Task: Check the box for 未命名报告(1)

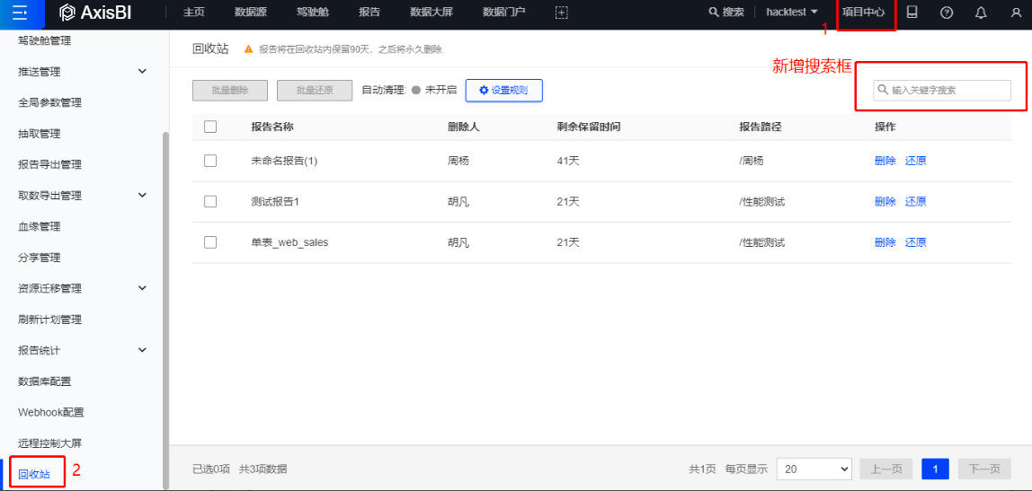Action: (x=210, y=161)
